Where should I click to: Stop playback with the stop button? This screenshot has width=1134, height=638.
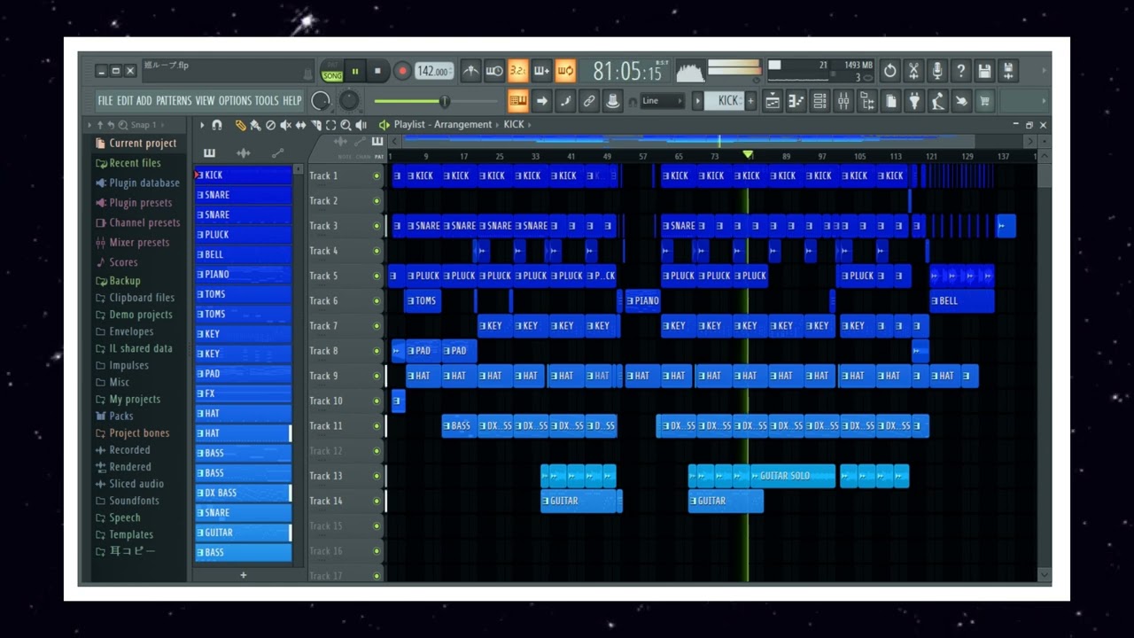coord(377,72)
